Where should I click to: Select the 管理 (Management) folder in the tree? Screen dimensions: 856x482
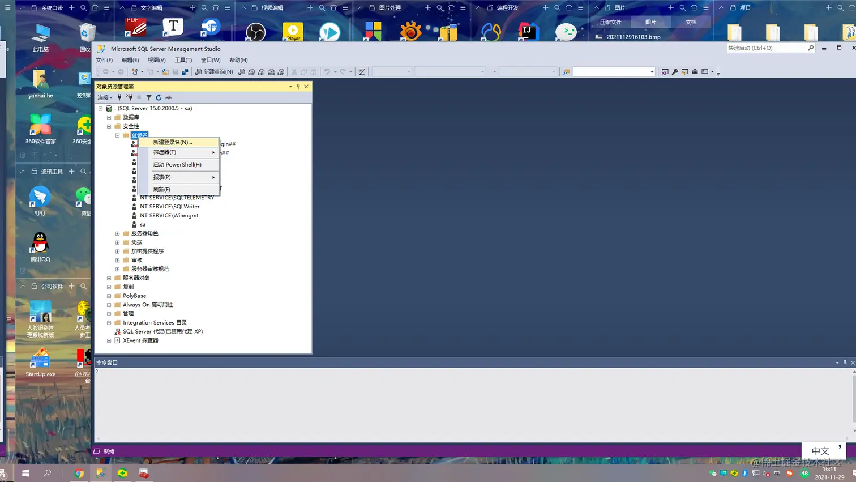(x=128, y=314)
